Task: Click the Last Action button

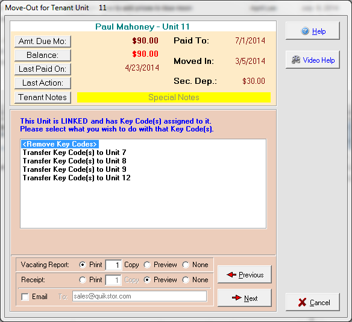Action: click(43, 83)
